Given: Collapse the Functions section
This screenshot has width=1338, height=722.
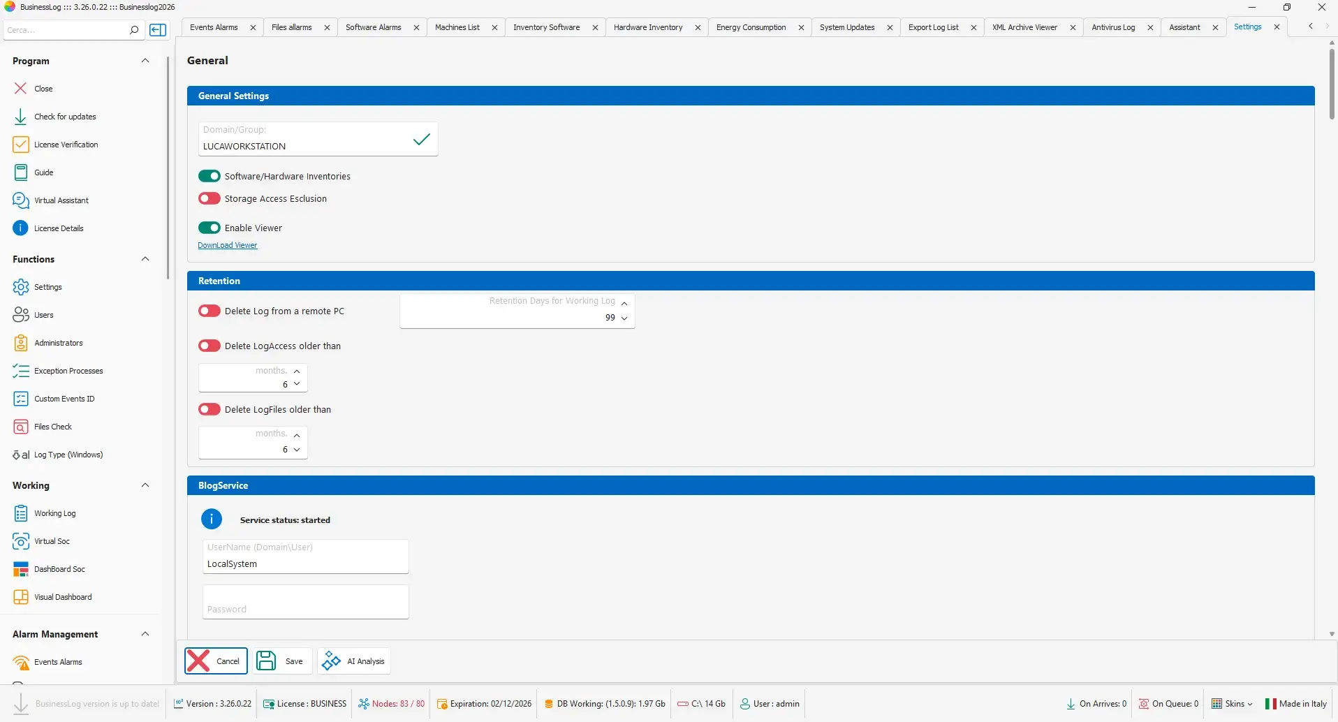Looking at the screenshot, I should click(145, 259).
